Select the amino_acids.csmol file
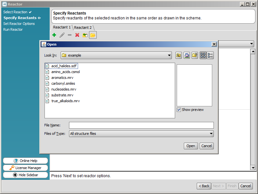Viewport: 258px width, 194px height. click(65, 72)
